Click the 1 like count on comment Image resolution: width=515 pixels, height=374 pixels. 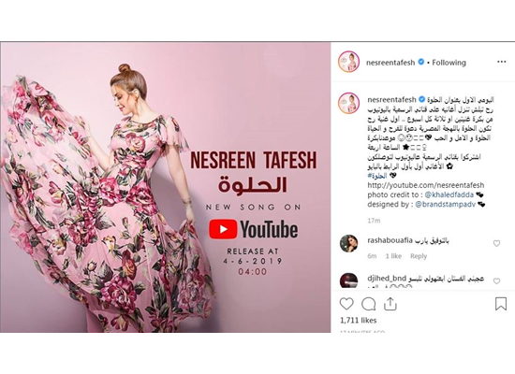(x=393, y=256)
